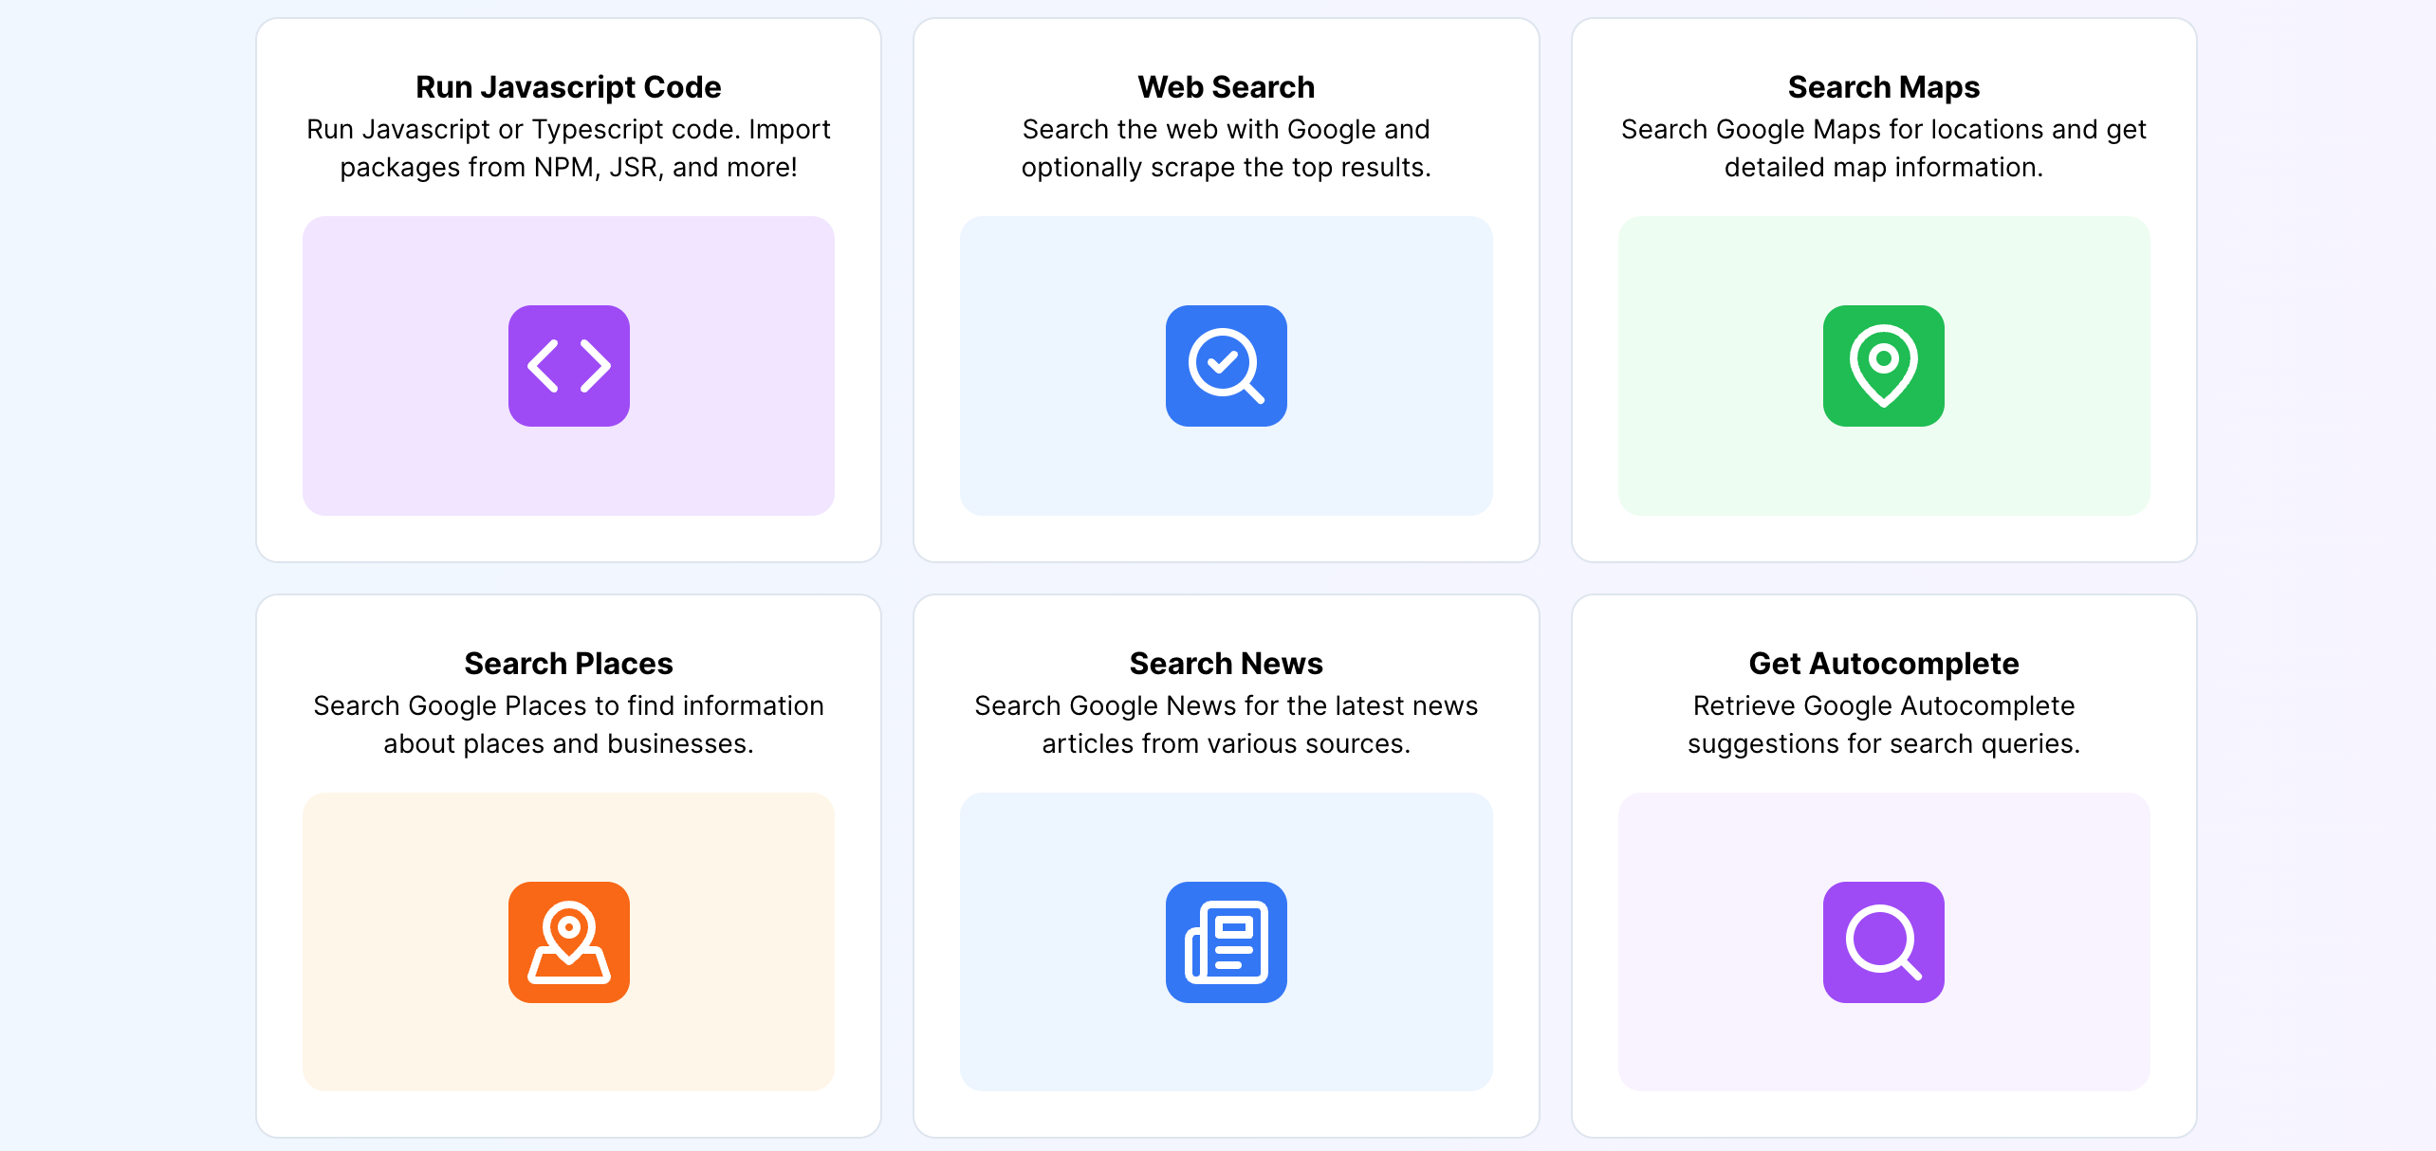This screenshot has height=1151, width=2436.
Task: Select the cream Search Places preview panel
Action: coord(568,941)
